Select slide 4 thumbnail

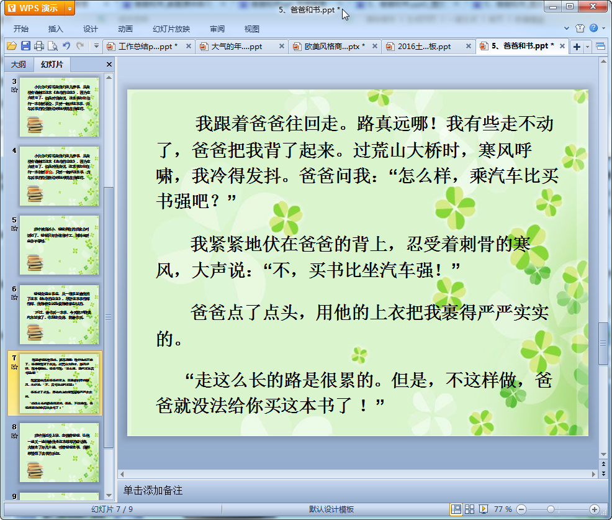point(60,176)
